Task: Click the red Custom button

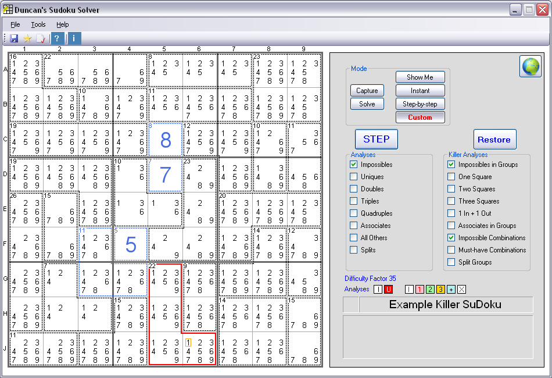Action: pyautogui.click(x=420, y=117)
